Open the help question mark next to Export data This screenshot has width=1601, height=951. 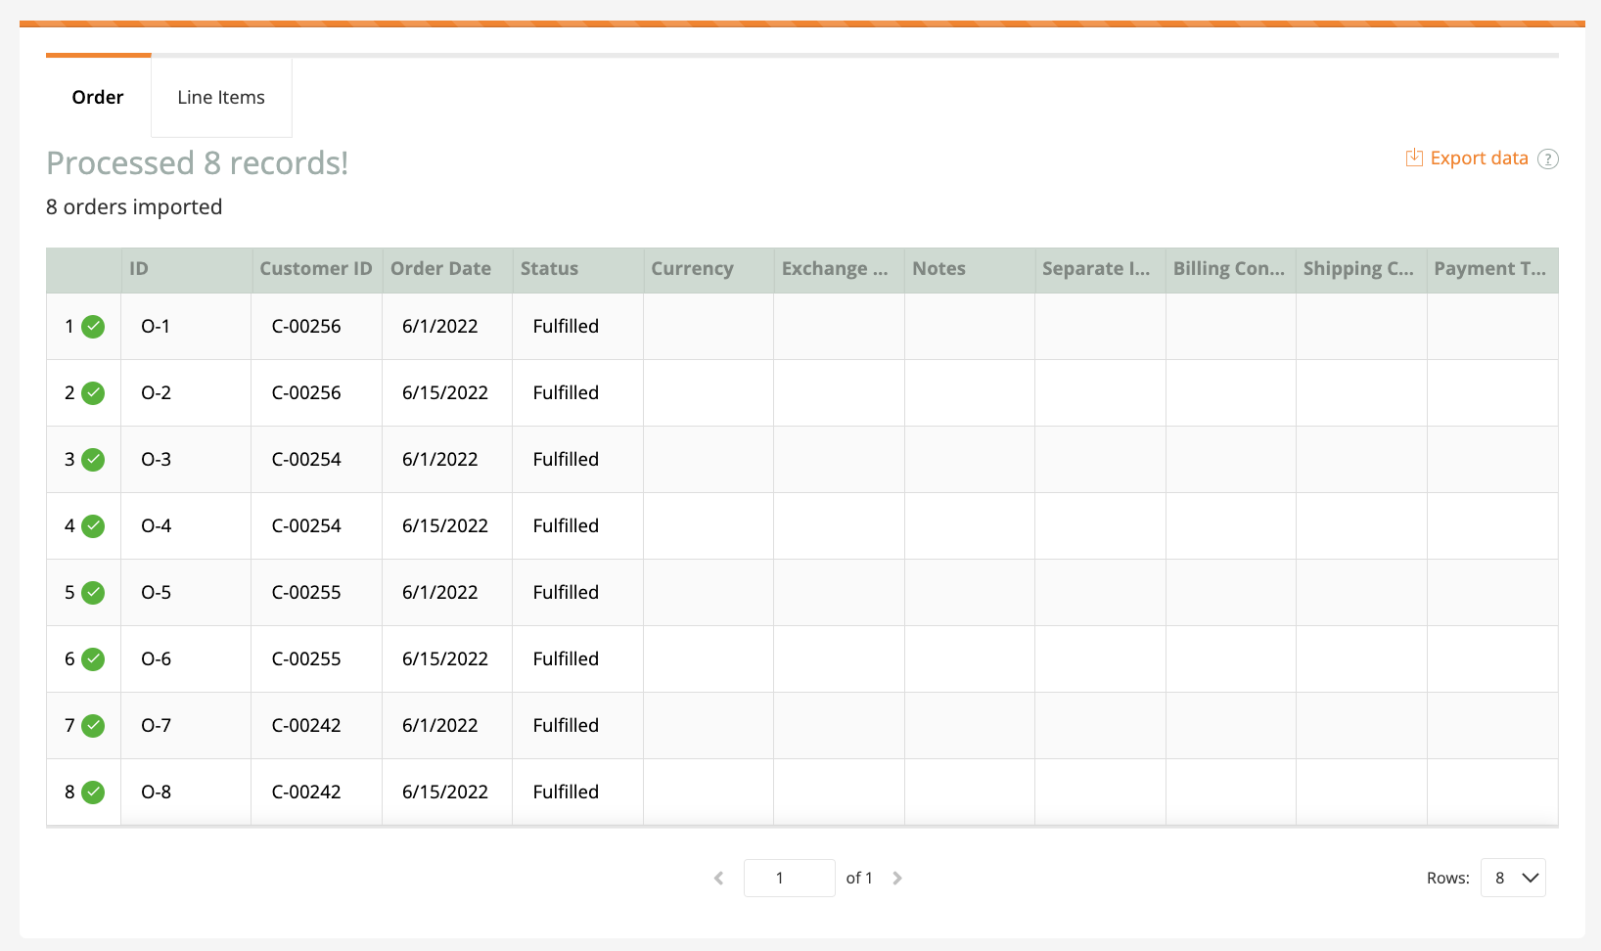tap(1548, 158)
